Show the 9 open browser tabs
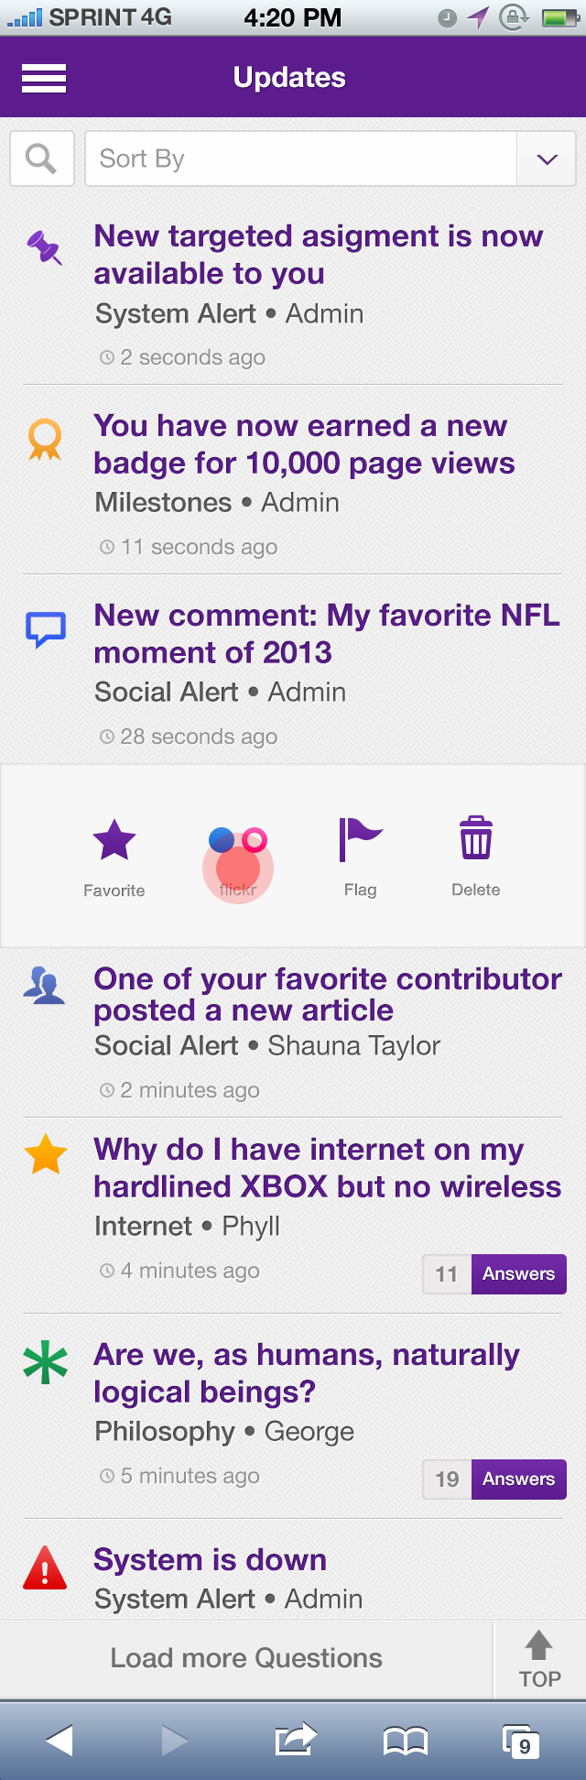 [x=521, y=1740]
